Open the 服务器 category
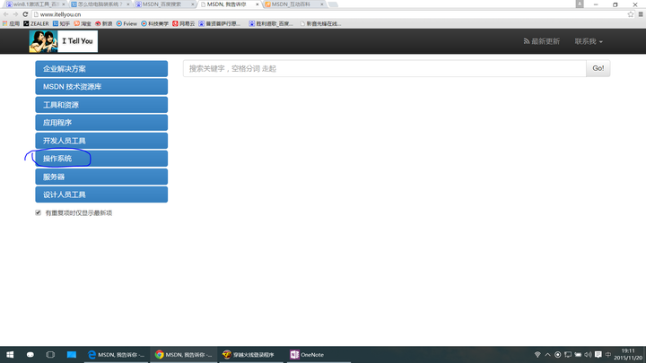 pyautogui.click(x=101, y=177)
